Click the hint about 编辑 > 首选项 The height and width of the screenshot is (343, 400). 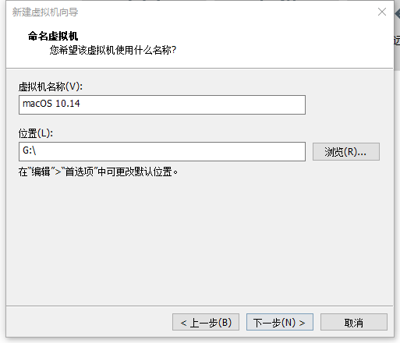98,171
